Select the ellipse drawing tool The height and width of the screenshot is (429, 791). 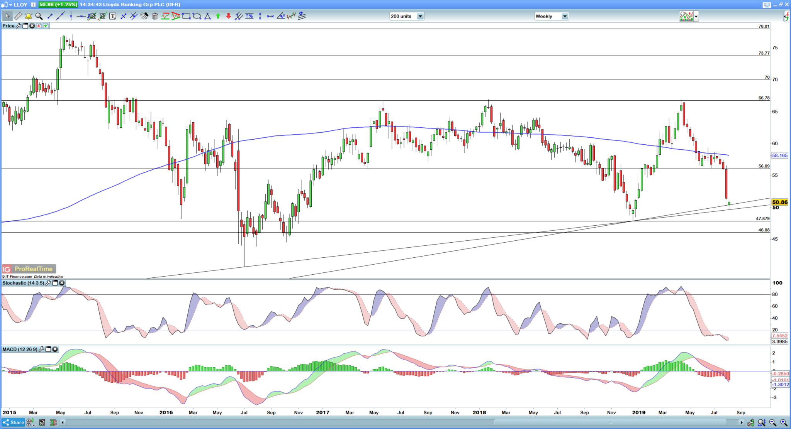click(197, 16)
